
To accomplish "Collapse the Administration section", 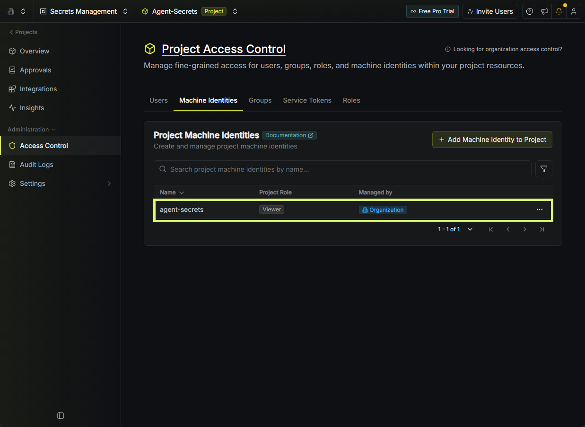I will (31, 130).
